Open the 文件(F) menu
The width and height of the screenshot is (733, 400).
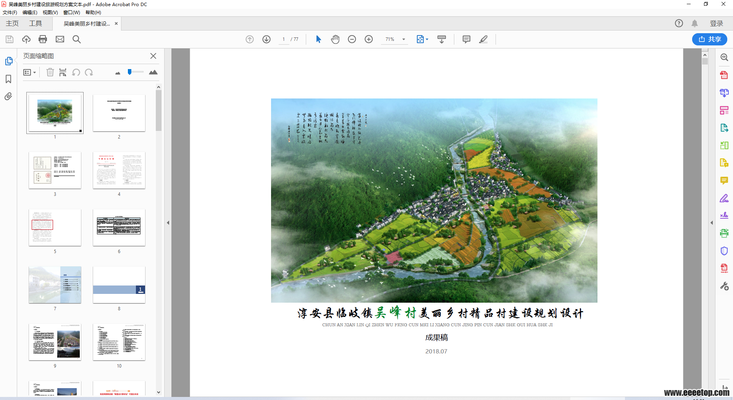click(10, 13)
